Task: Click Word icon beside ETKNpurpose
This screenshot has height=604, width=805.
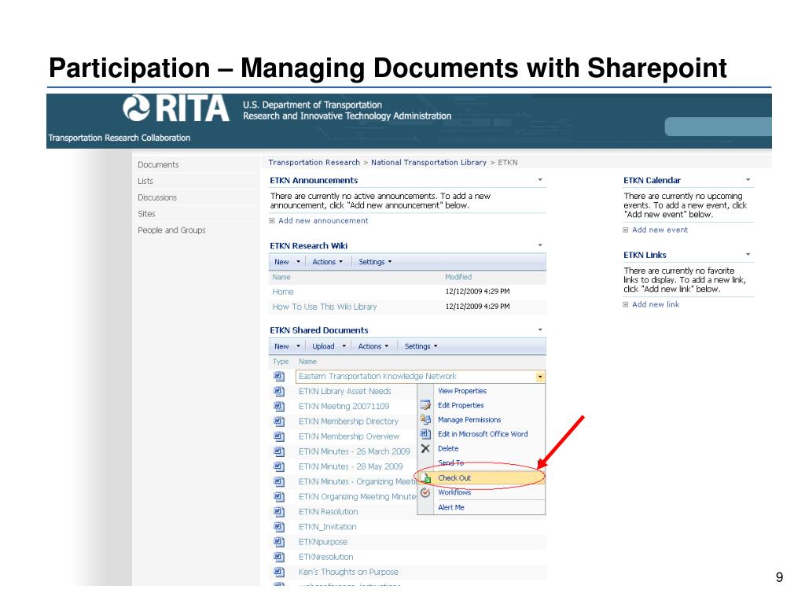Action: coord(279,541)
